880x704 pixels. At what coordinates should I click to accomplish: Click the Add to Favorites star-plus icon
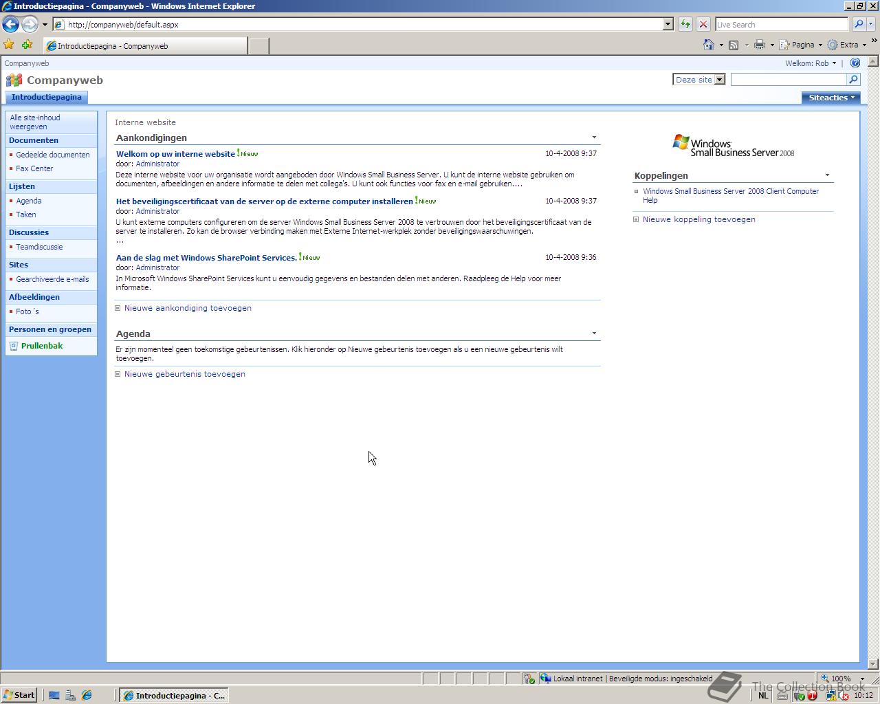pos(27,45)
